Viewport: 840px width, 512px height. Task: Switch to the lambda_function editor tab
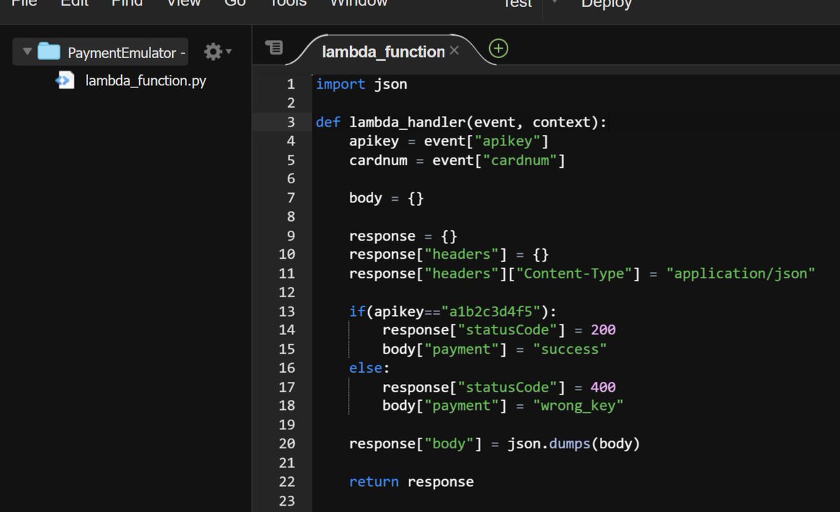(x=383, y=51)
